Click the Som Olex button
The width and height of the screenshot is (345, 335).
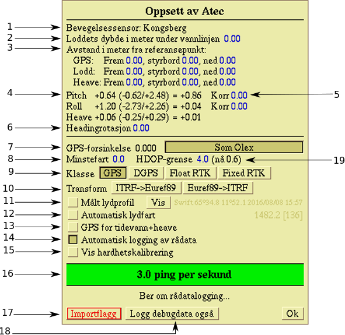tap(234, 147)
